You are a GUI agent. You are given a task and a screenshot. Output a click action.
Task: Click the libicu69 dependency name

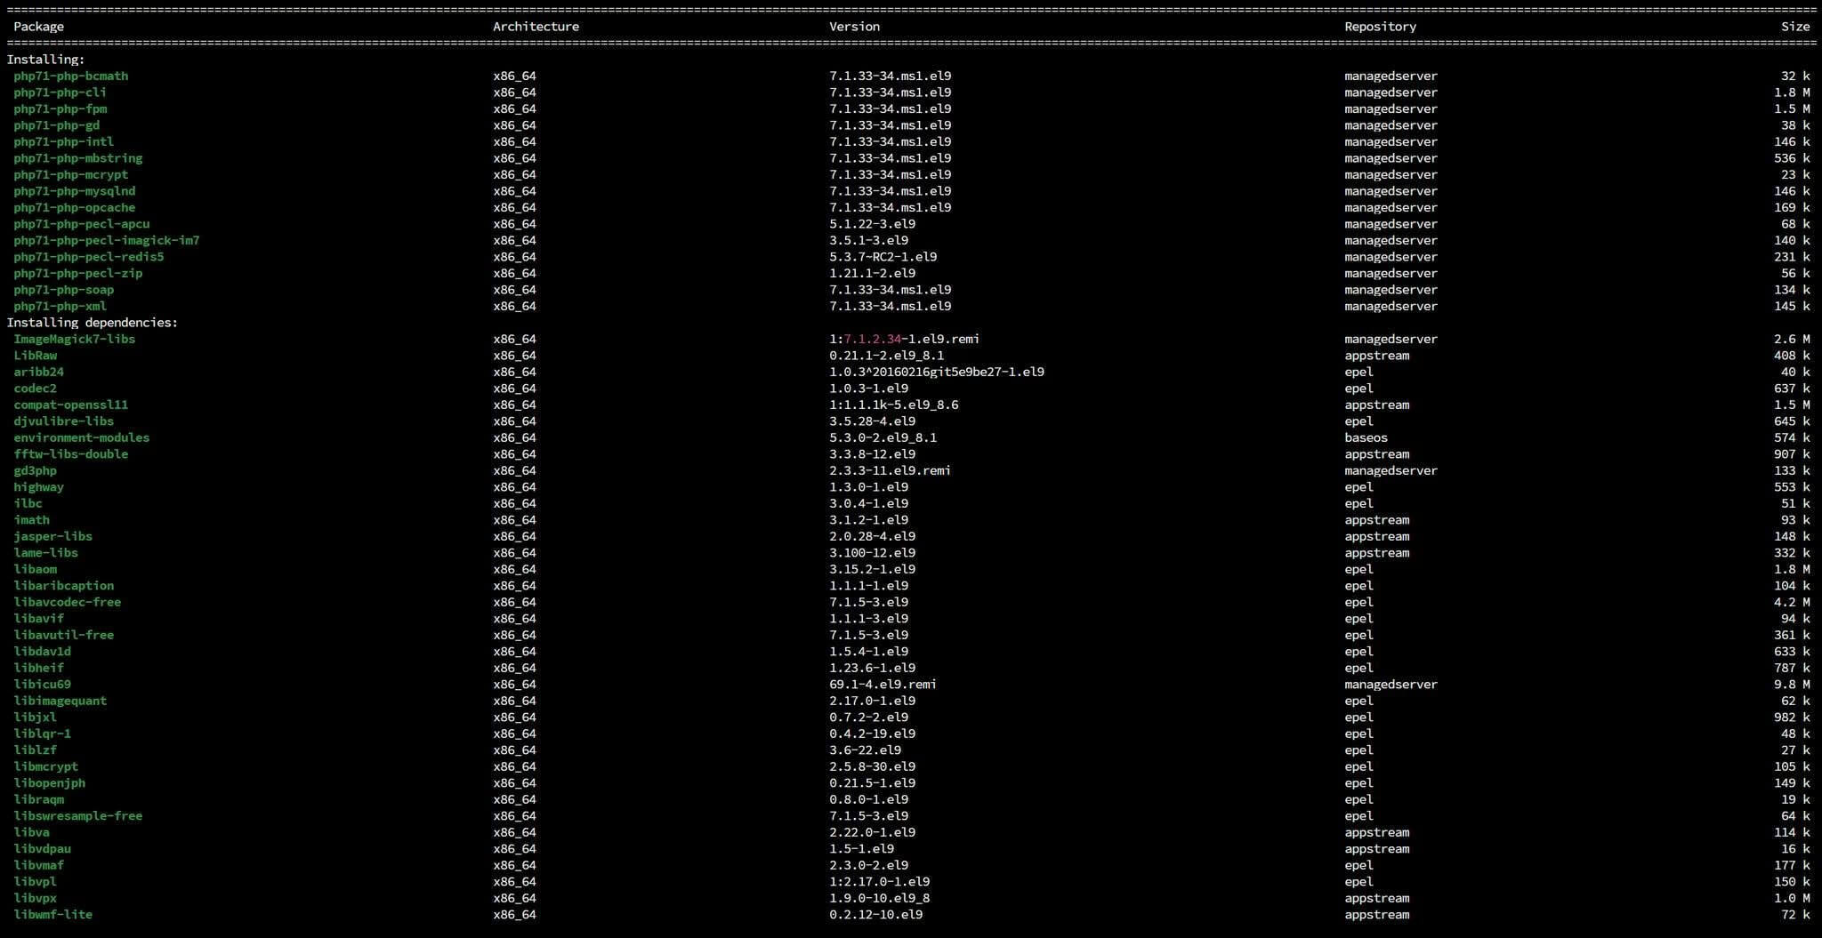coord(42,685)
